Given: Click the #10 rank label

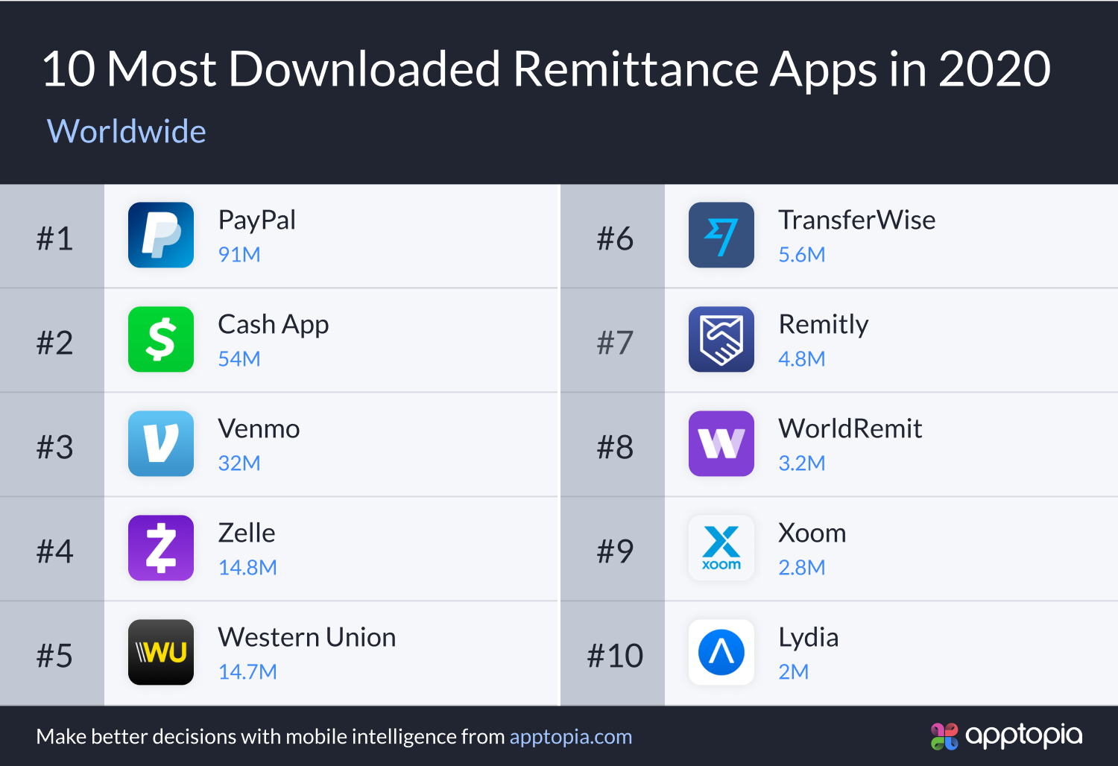Looking at the screenshot, I should pos(615,656).
